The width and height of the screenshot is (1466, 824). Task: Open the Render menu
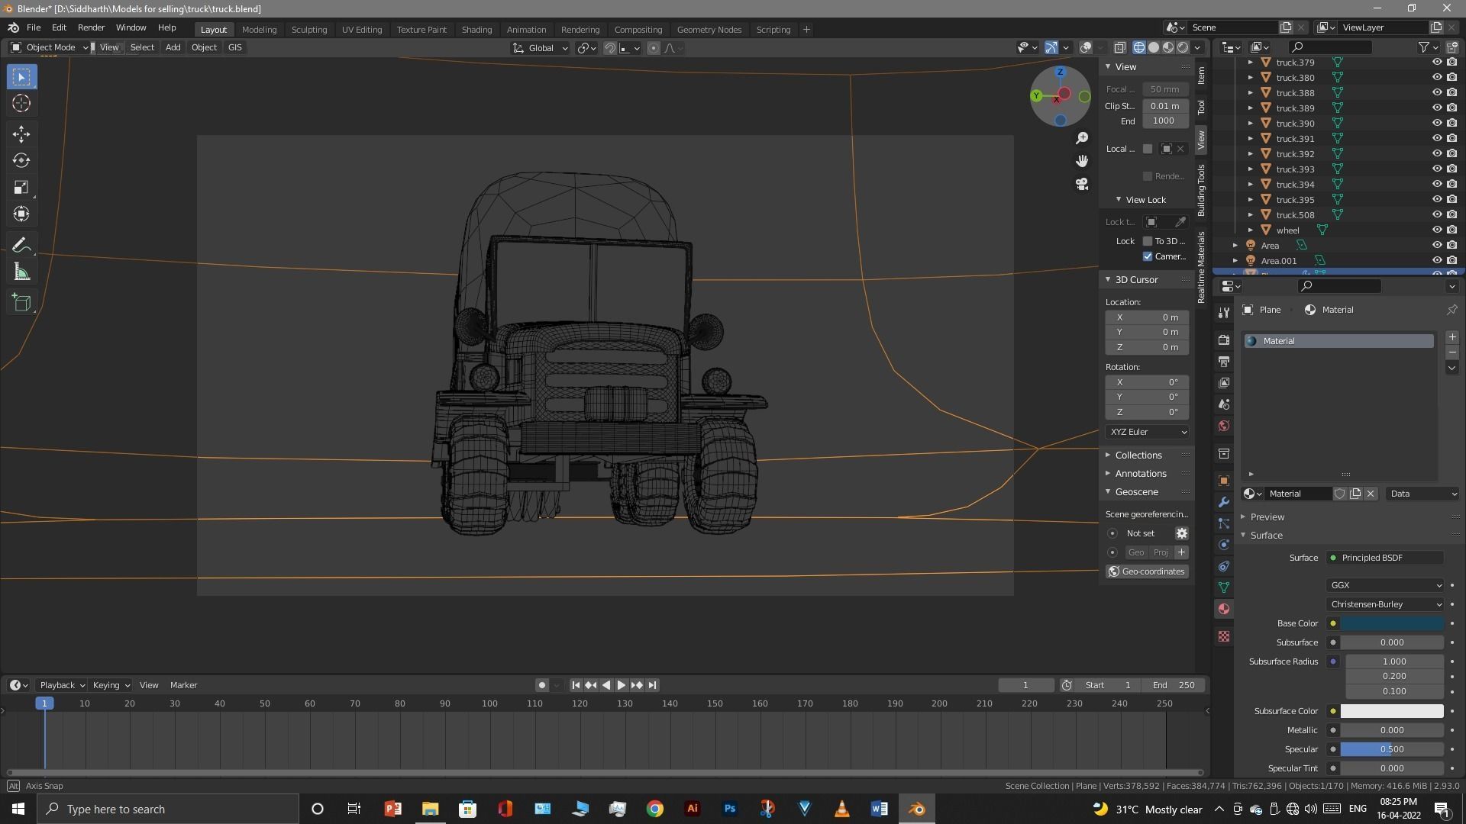tap(91, 27)
